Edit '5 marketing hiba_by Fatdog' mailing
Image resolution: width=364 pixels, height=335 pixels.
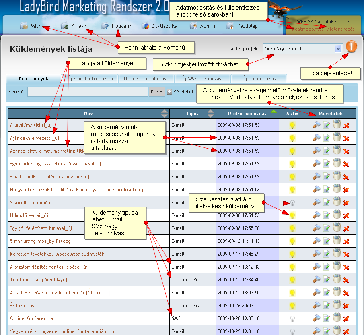click(326, 241)
